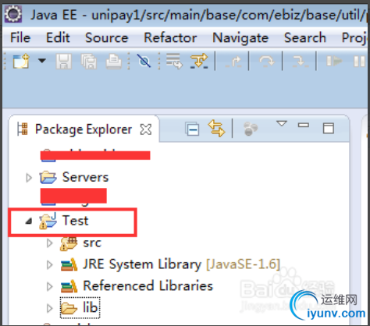Minimize the Package Explorer view
370x326 pixels.
point(304,125)
